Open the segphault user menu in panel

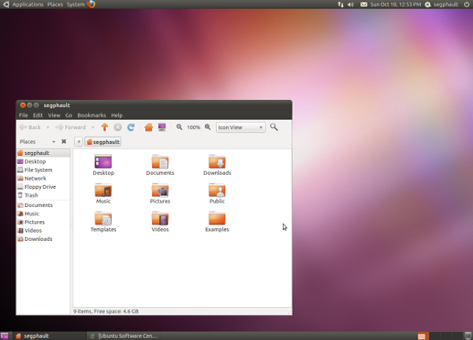click(x=442, y=4)
